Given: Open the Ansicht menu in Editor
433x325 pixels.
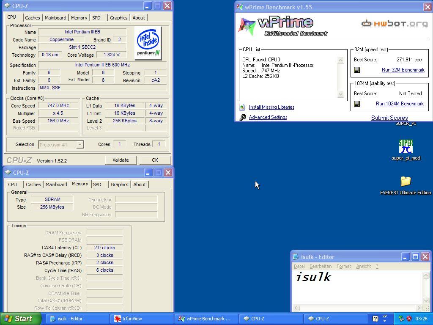Looking at the screenshot, I should pos(363,267).
